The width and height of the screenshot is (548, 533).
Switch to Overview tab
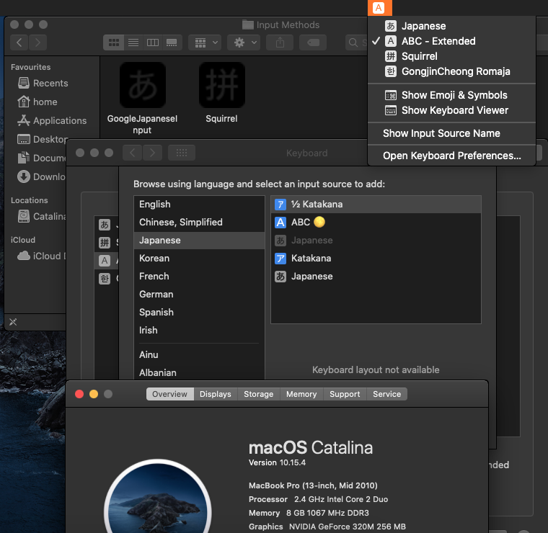170,394
